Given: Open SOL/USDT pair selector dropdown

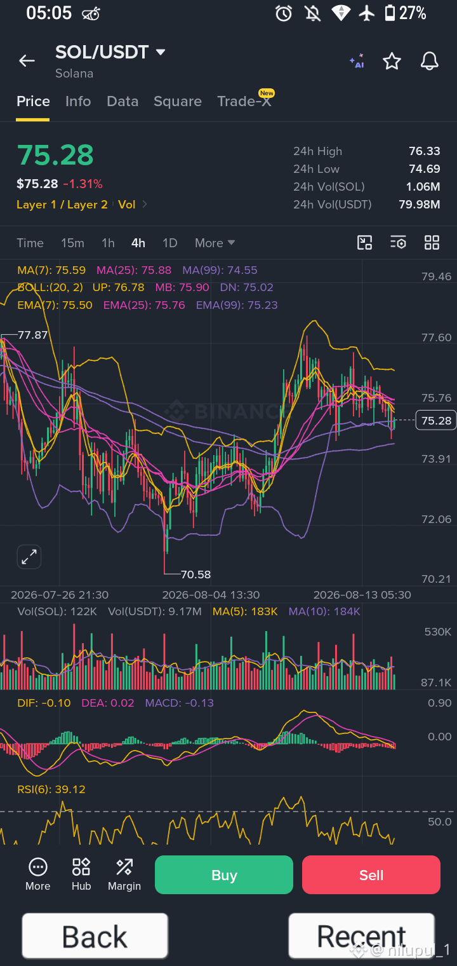Looking at the screenshot, I should [161, 52].
